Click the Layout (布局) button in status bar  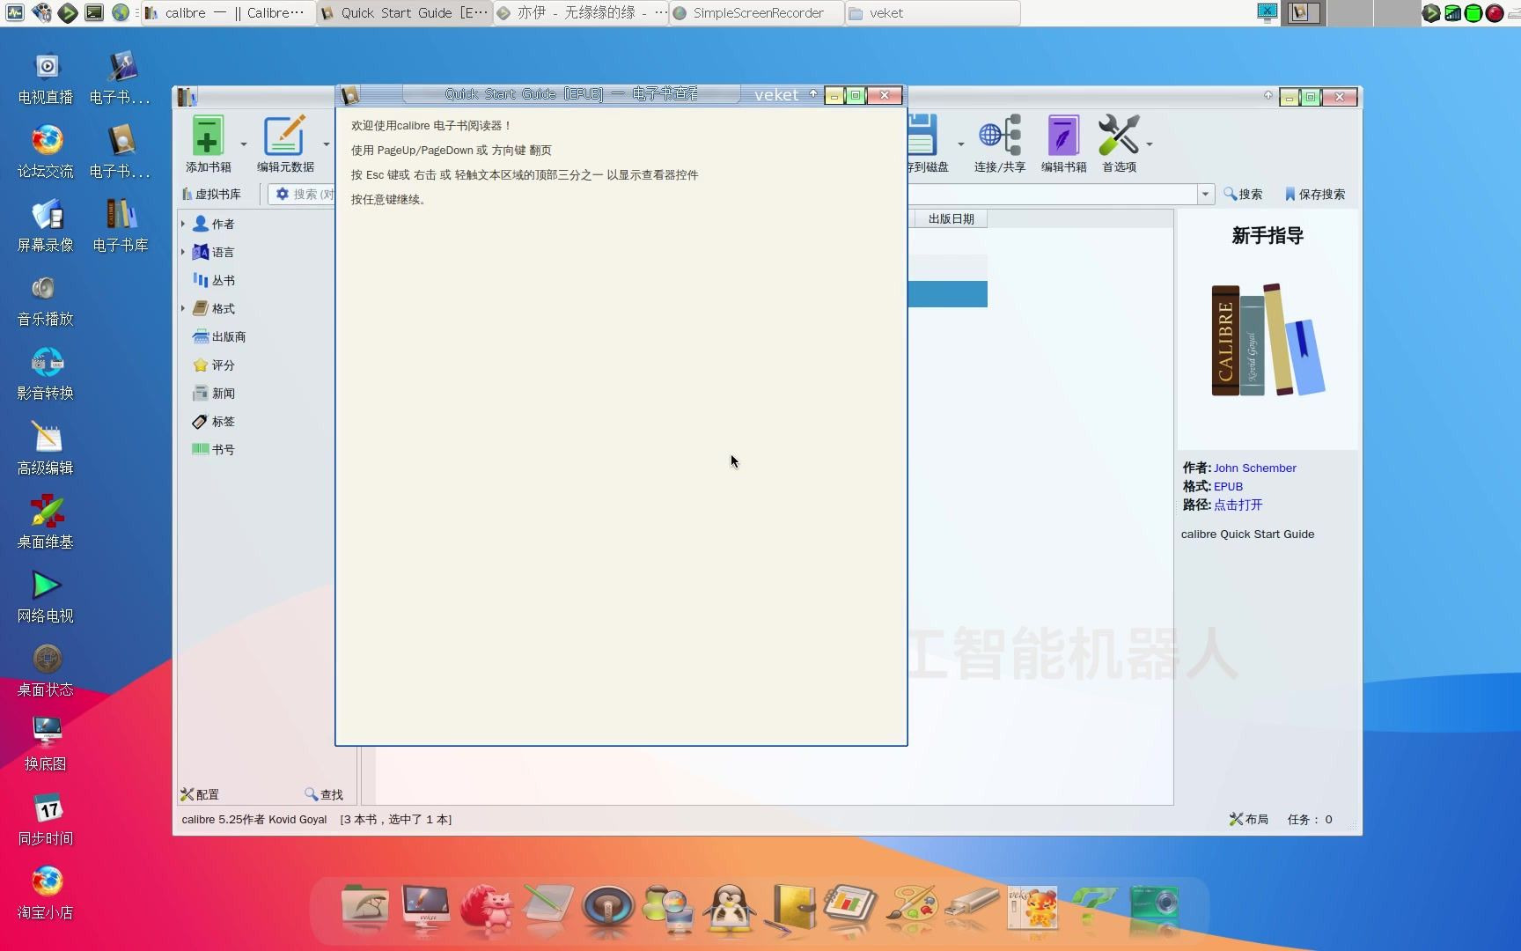click(x=1248, y=819)
